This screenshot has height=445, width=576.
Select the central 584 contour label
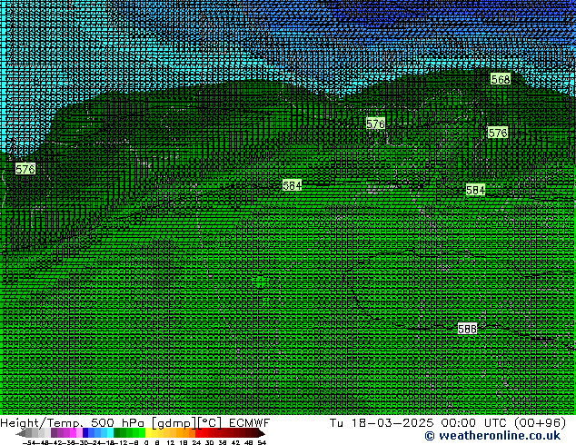(292, 185)
